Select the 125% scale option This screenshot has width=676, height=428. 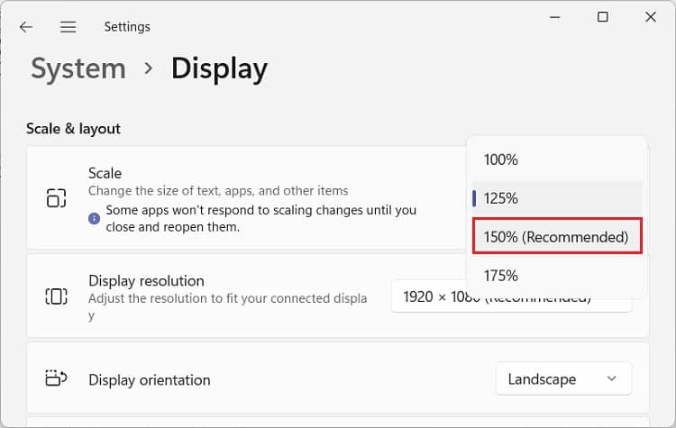[x=501, y=198]
